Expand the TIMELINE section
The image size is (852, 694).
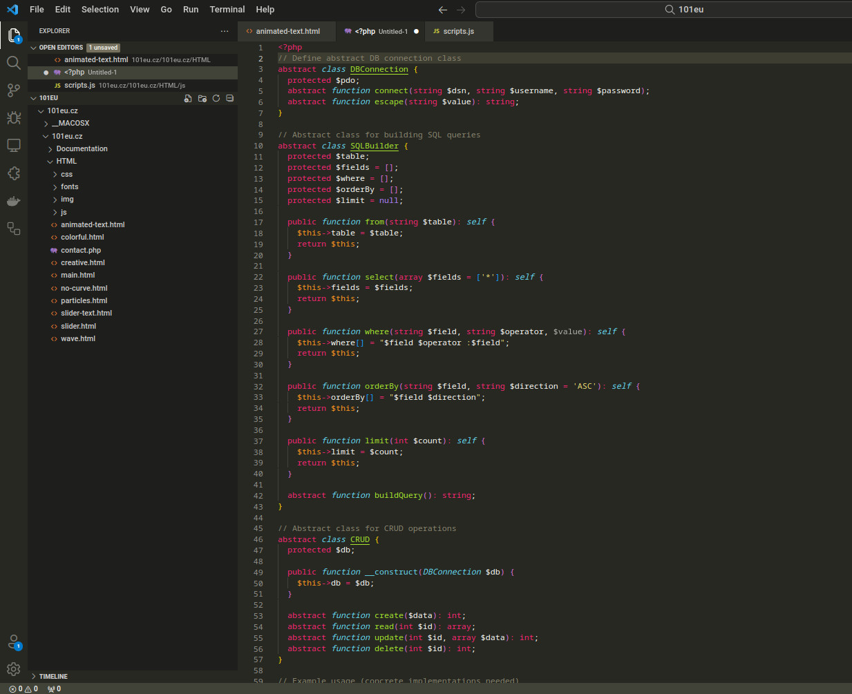53,677
